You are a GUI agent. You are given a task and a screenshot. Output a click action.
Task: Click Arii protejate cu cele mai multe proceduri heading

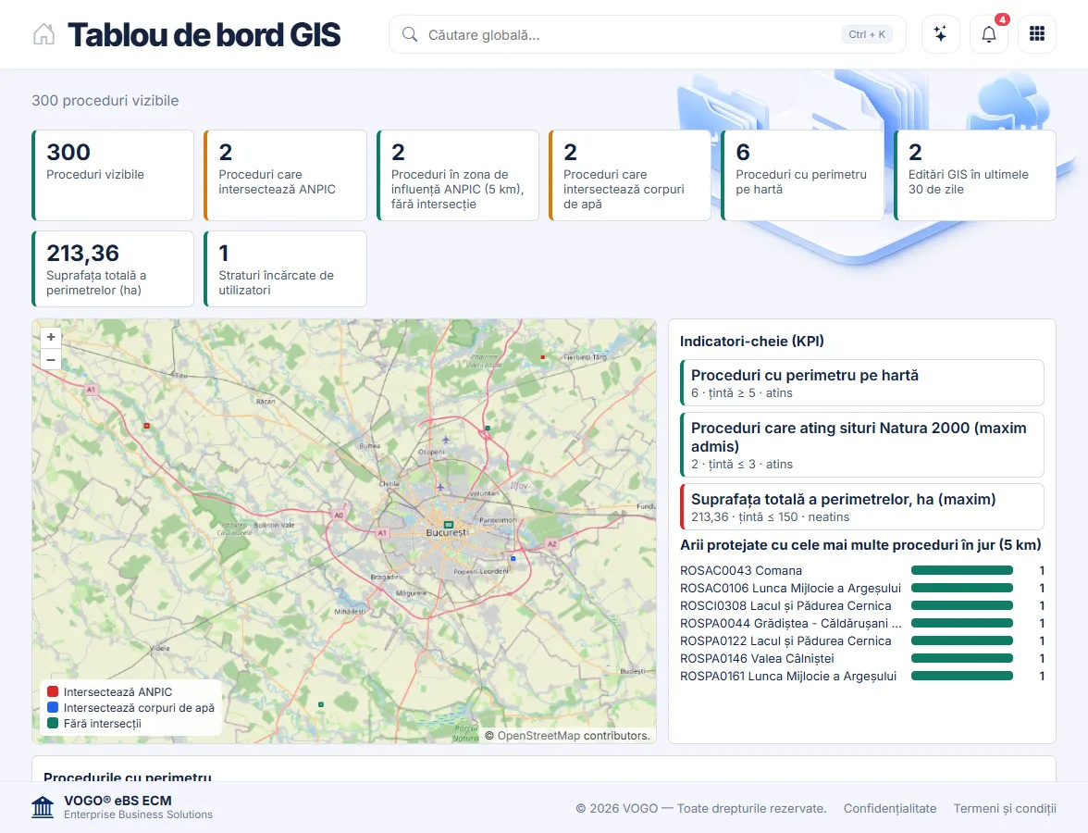[860, 545]
